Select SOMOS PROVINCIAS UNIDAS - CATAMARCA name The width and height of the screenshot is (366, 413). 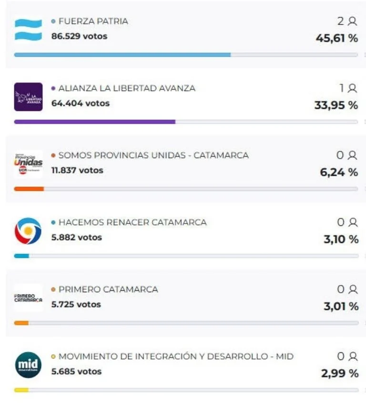coord(153,155)
